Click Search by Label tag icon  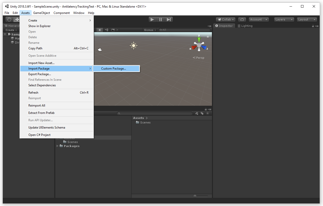pos(202,113)
